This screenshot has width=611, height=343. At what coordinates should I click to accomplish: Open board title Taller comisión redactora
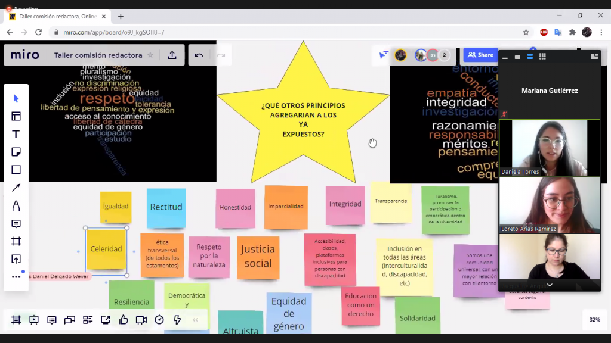tap(98, 55)
